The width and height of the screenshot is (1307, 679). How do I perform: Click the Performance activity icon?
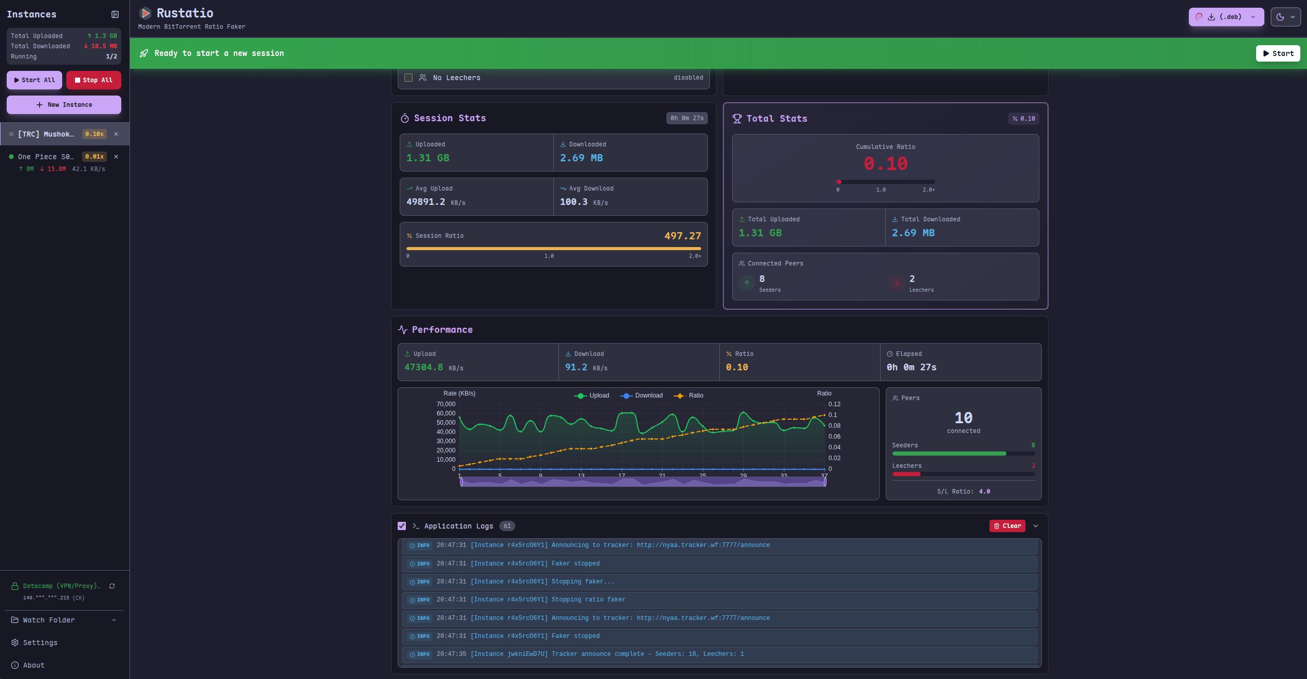coord(403,330)
